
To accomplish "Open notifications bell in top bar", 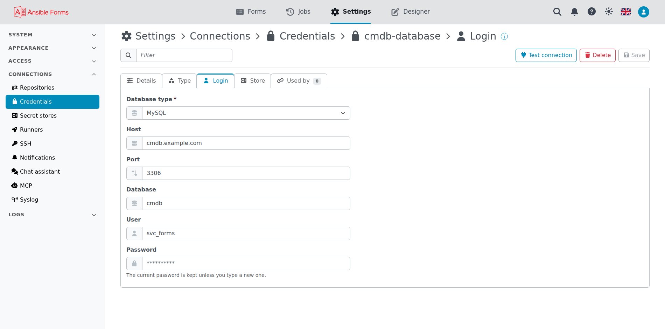I will click(574, 12).
